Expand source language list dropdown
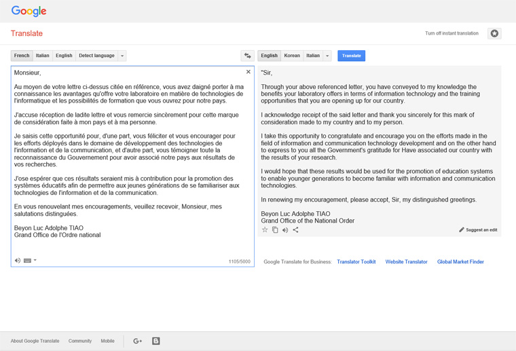 pos(122,56)
